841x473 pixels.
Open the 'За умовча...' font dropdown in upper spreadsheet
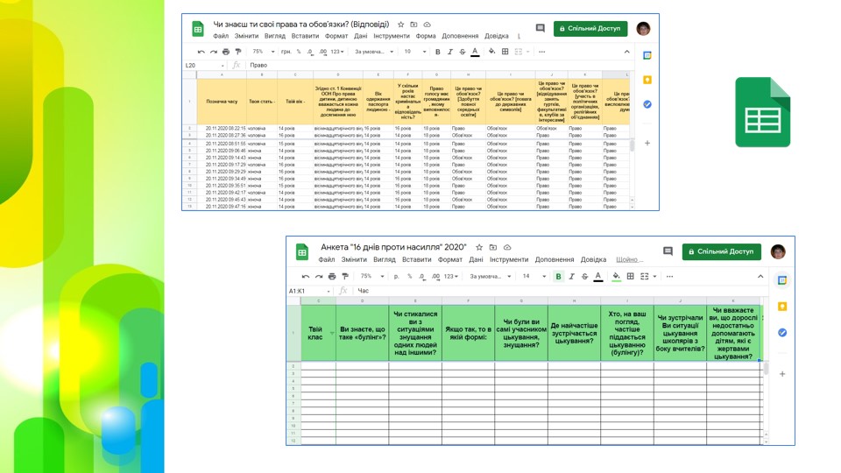[374, 52]
